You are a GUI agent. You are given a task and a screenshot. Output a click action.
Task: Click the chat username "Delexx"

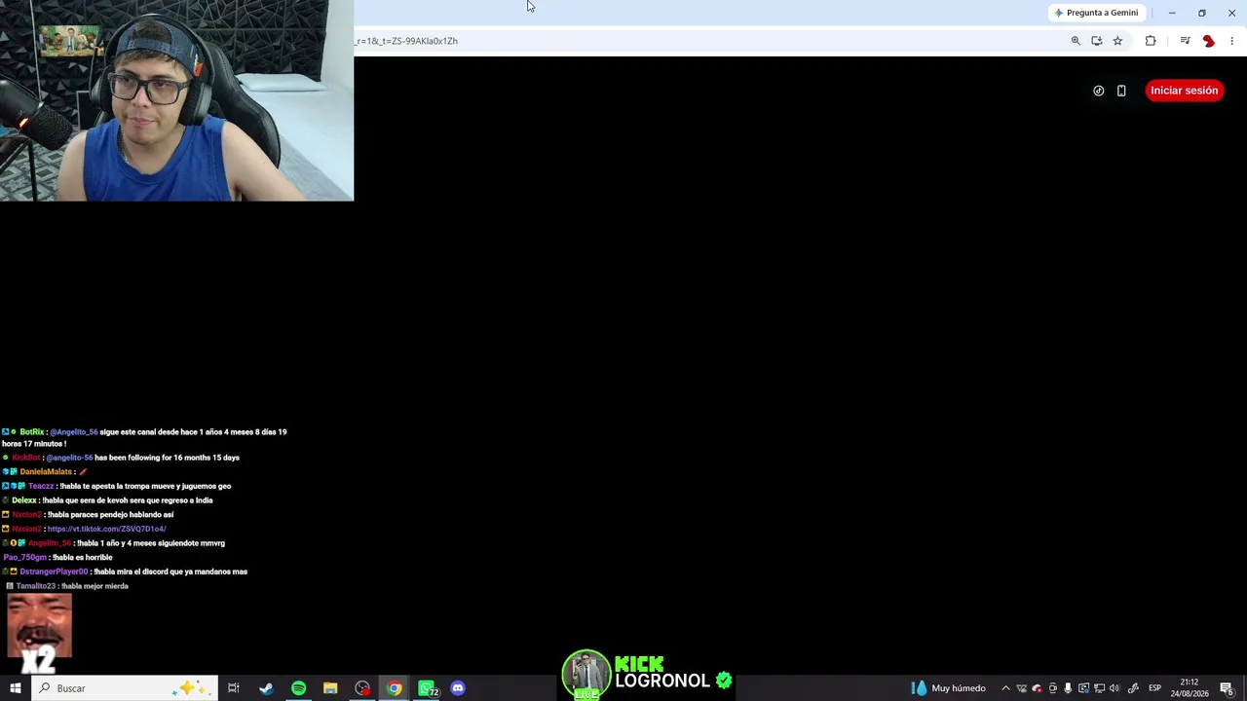pos(24,500)
